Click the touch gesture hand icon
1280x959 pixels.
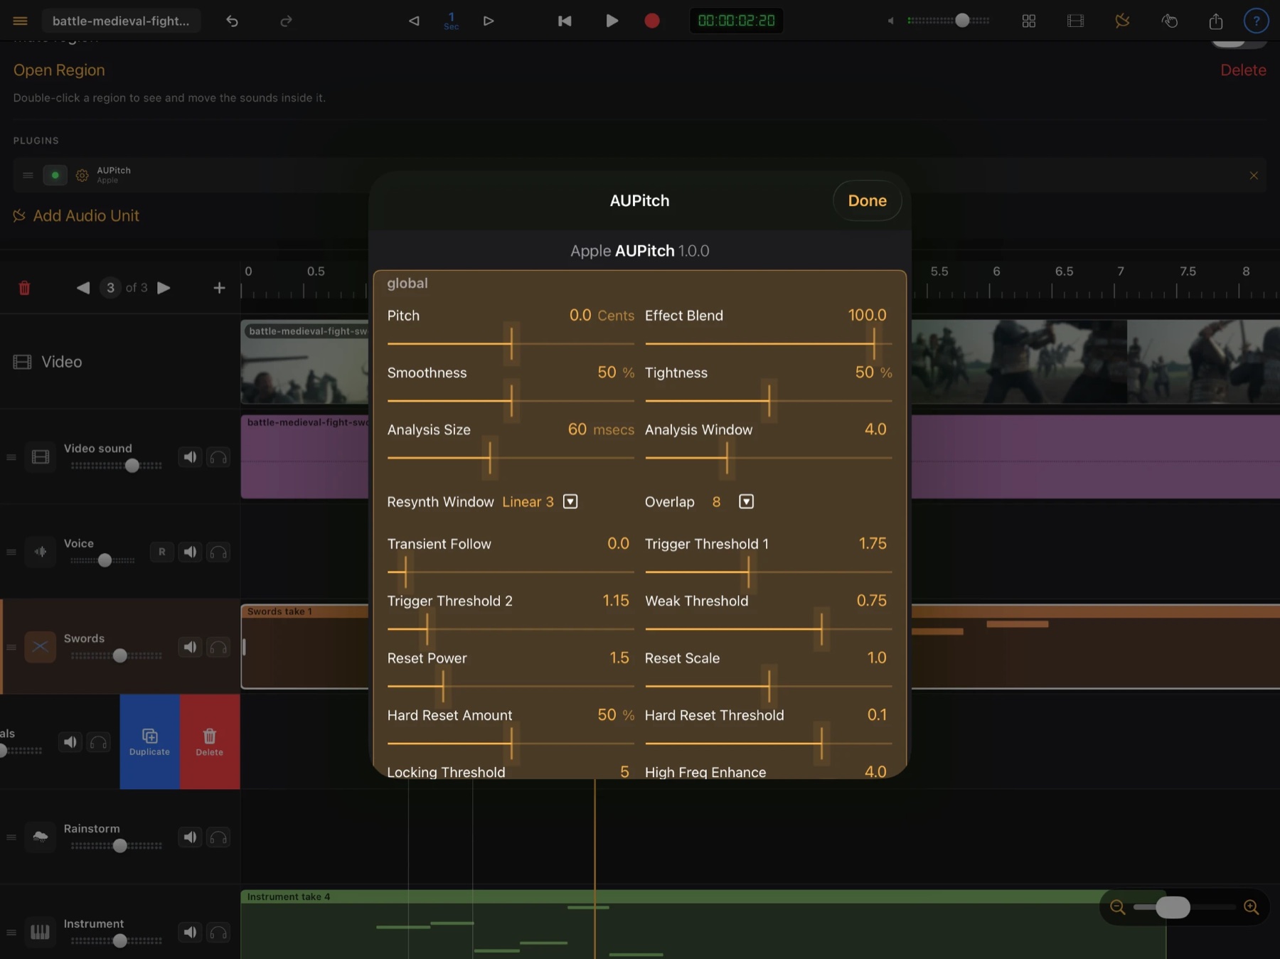click(x=1170, y=21)
